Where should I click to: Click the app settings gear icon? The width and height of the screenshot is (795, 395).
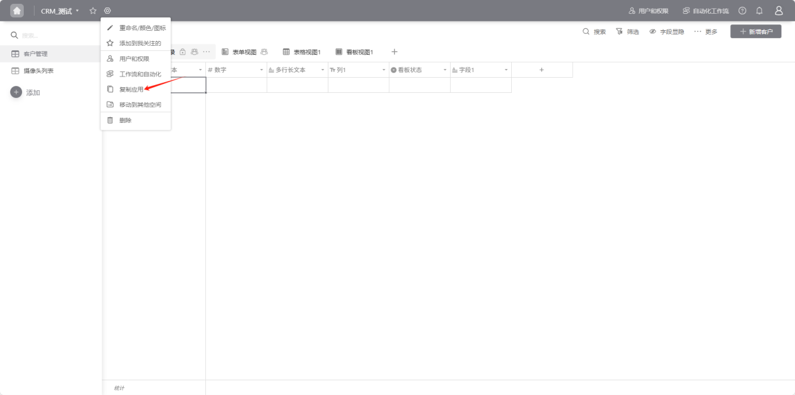tap(107, 11)
